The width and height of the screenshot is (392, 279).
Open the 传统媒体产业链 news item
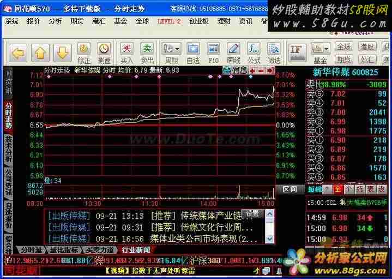[150, 216]
